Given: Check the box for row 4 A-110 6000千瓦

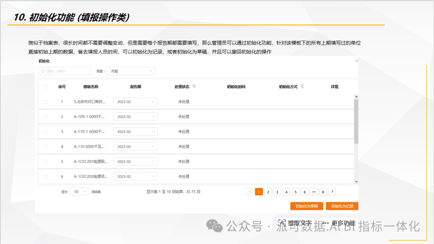Looking at the screenshot, I should pos(46,146).
